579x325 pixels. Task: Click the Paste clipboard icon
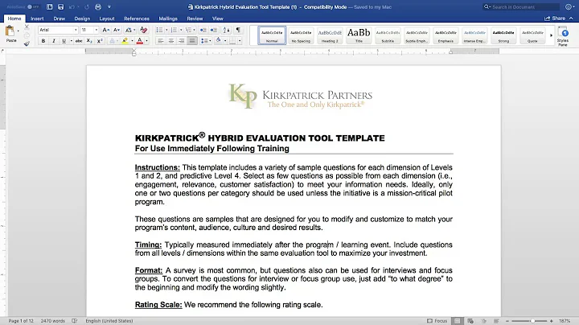pos(10,31)
